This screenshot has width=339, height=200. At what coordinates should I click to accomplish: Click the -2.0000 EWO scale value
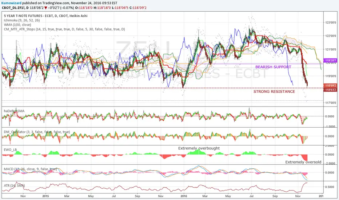coord(331,164)
